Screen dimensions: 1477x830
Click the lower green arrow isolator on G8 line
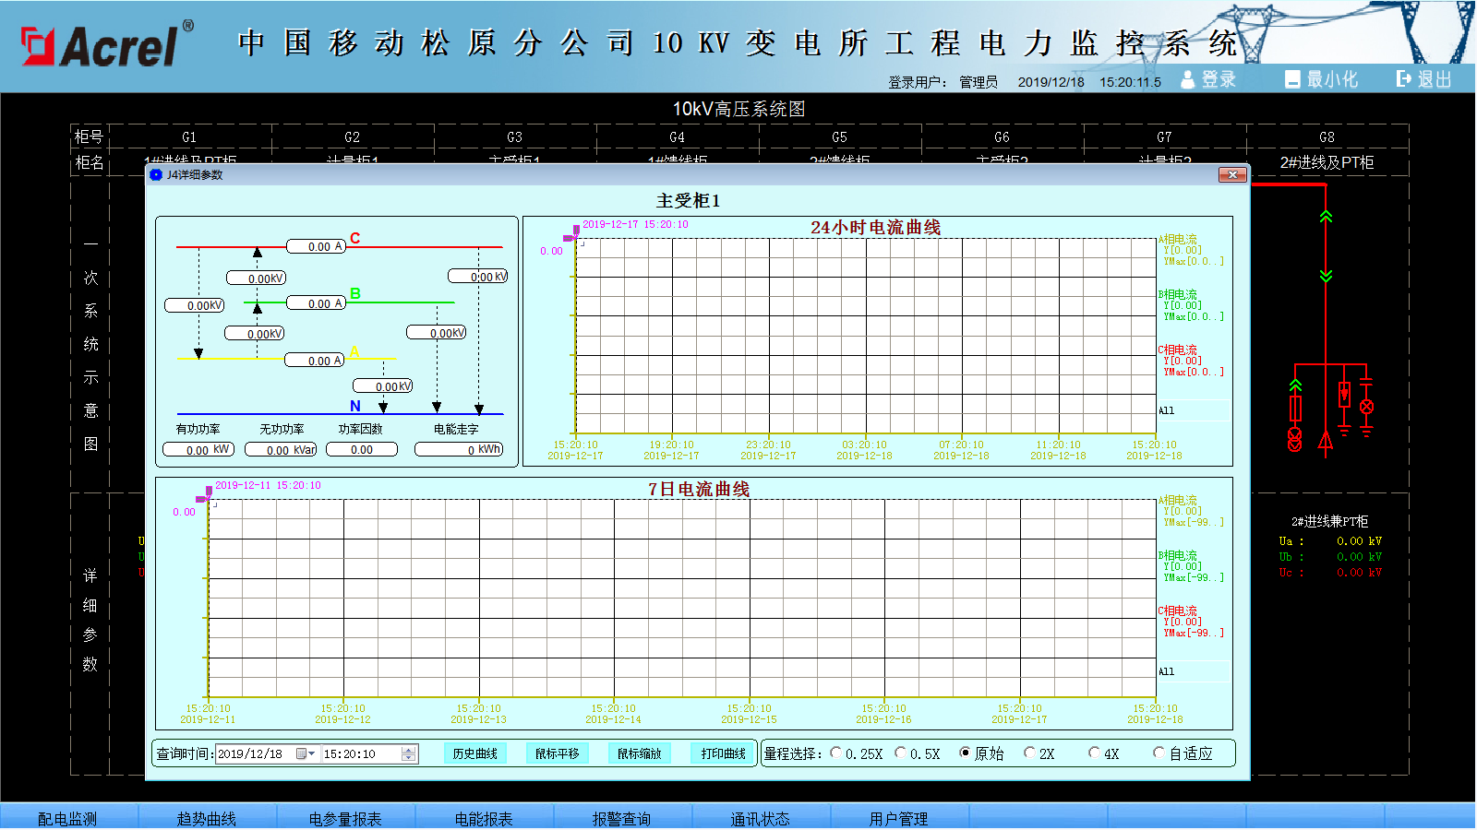[1327, 276]
